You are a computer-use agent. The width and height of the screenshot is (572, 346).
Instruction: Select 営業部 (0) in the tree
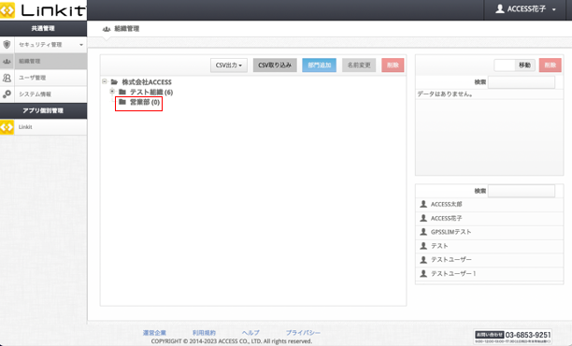tap(145, 102)
